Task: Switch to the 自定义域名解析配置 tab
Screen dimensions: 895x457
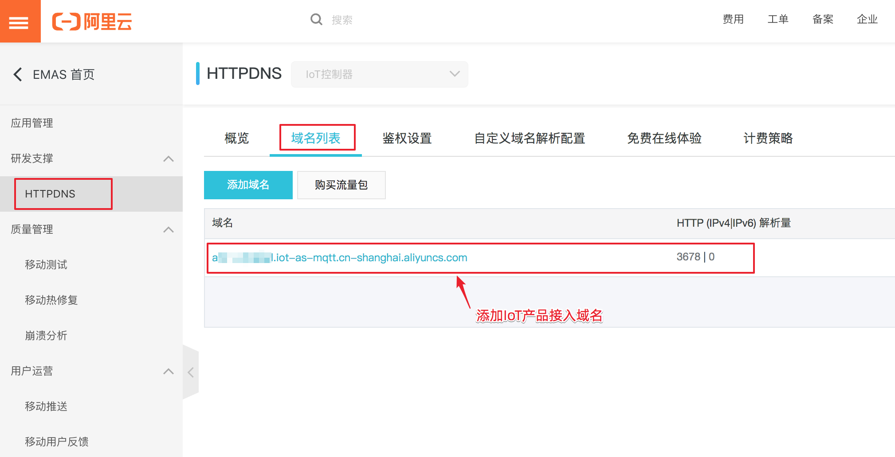Action: coord(530,138)
